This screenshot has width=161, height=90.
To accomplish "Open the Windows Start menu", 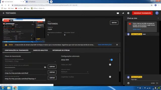I will point(3,88).
